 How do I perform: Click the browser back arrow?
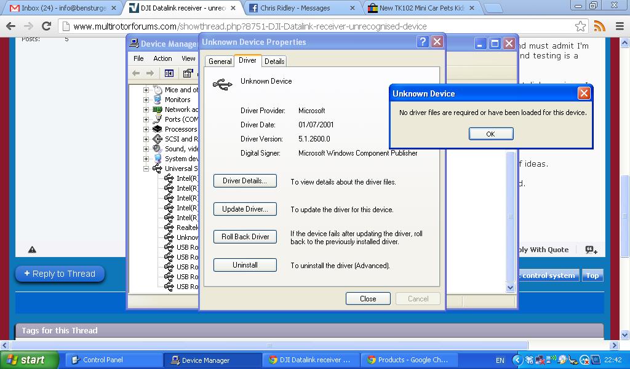[11, 26]
